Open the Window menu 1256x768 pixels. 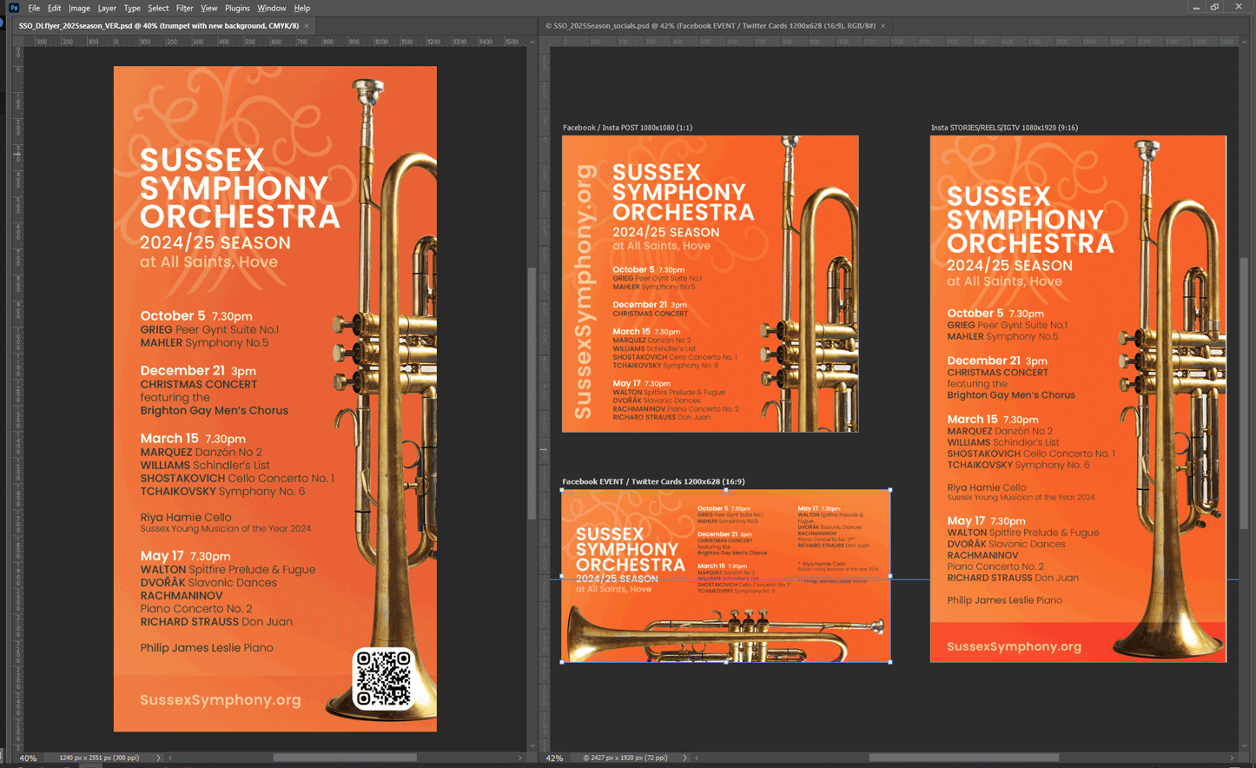(271, 8)
